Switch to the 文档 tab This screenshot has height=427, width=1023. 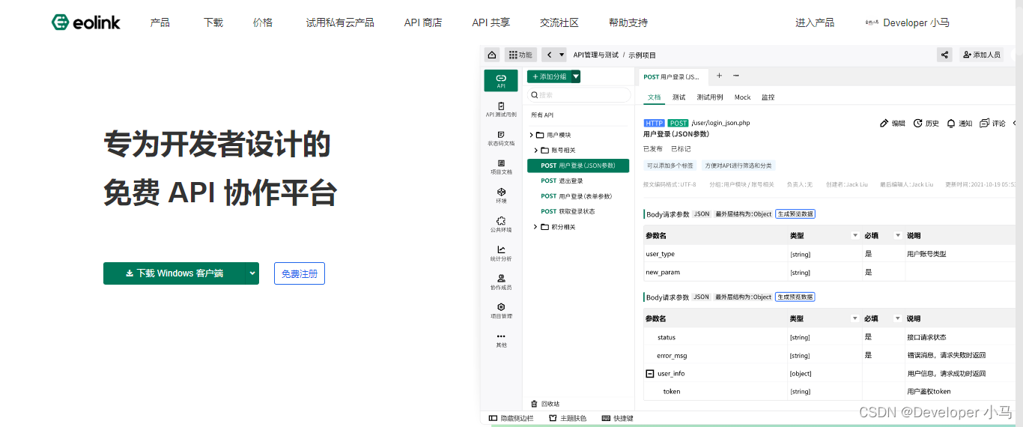pos(654,97)
